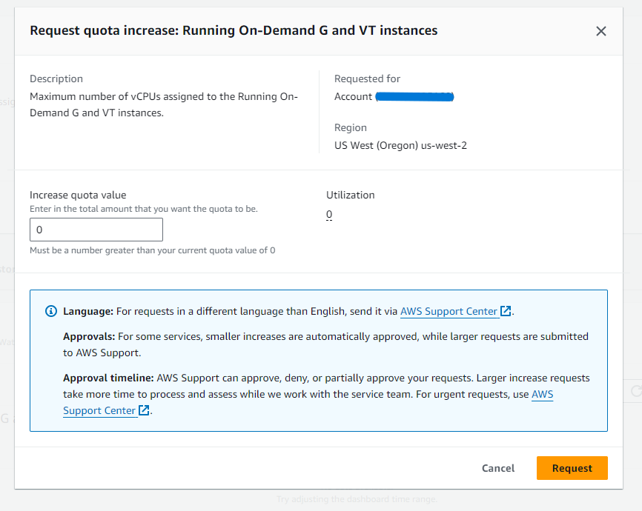Click the info icon in the notice box
This screenshot has width=642, height=511.
click(x=50, y=311)
